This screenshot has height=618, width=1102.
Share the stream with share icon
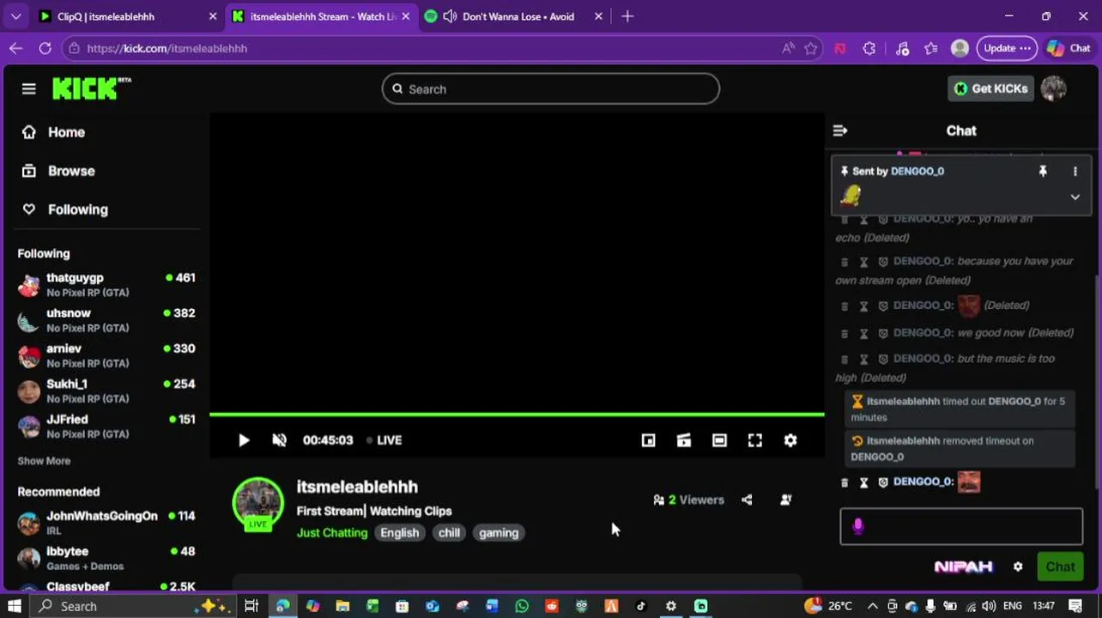[x=747, y=500]
